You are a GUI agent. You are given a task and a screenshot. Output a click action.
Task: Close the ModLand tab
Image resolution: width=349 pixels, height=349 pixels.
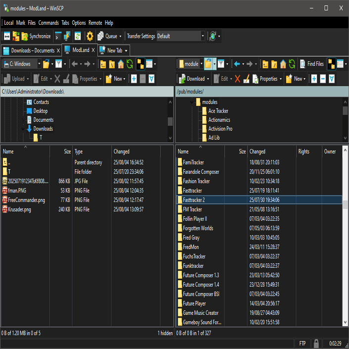tap(93, 50)
